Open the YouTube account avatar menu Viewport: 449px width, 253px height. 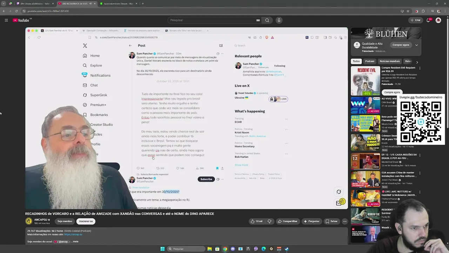pos(438,20)
